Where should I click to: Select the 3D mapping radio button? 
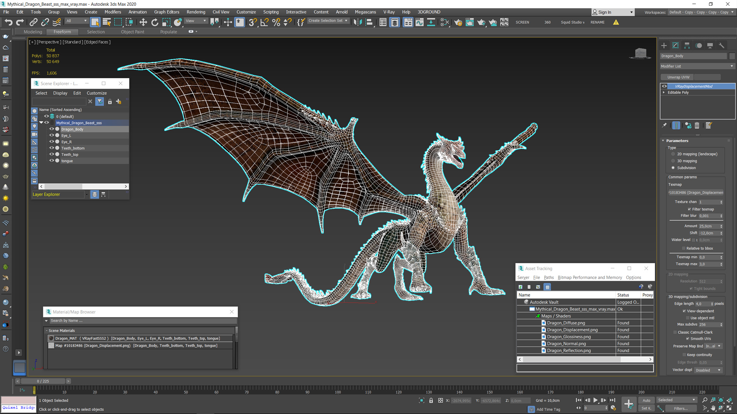673,161
